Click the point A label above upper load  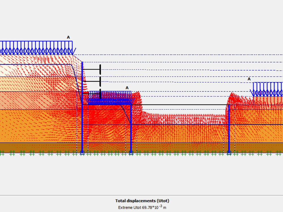pos(68,37)
